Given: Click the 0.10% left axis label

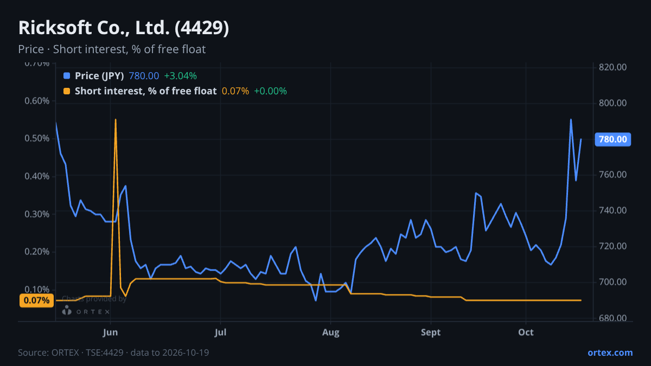Looking at the screenshot, I should 36,289.
